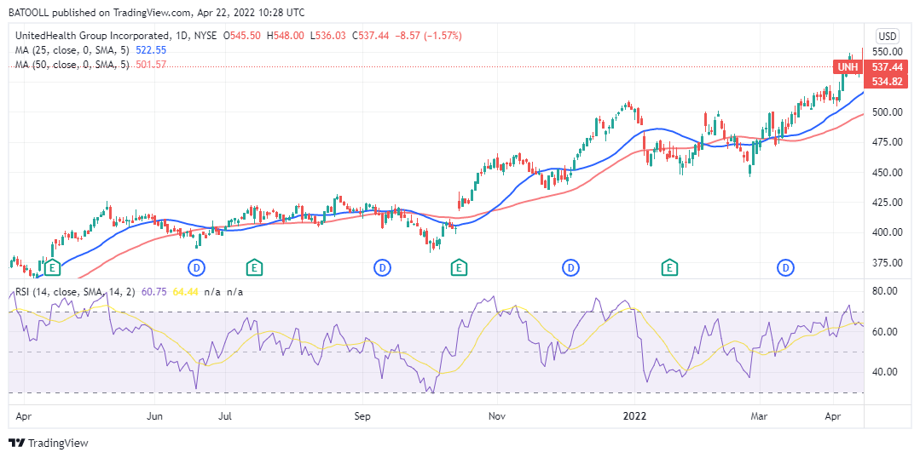The image size is (920, 458).
Task: Select the 537.44 current price label
Action: 888,67
